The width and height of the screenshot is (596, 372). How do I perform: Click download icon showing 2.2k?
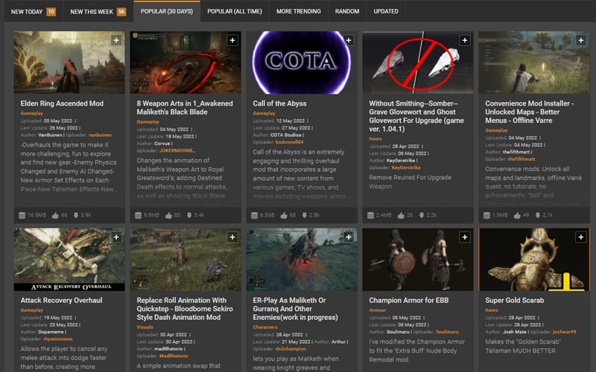[x=421, y=215]
